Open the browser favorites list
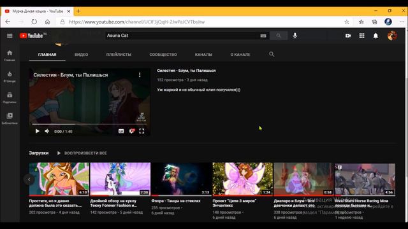This screenshot has width=408, height=229. (x=361, y=22)
